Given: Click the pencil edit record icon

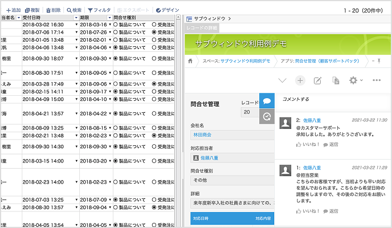Looking at the screenshot, I should (318, 80).
